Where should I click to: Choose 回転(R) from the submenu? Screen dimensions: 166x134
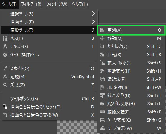131,55
